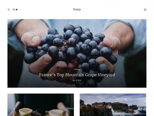
Task: Open the search magnifier icon
Action: click(x=9, y=10)
